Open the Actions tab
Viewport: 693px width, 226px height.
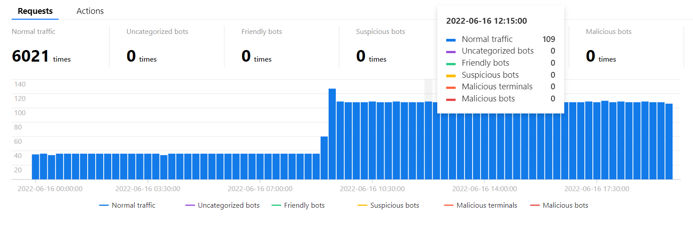pyautogui.click(x=90, y=11)
